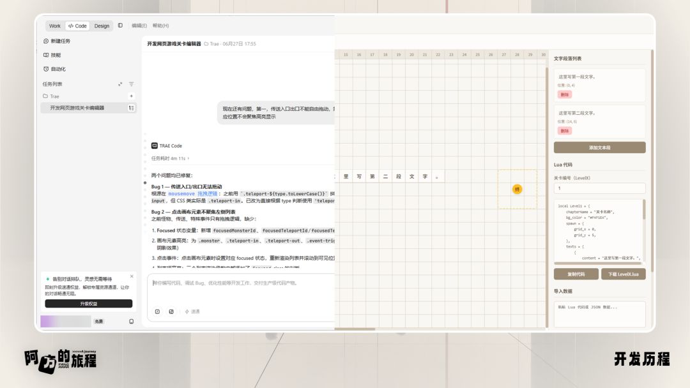
Task: Click the image attachment icon in the chat input
Action: 171,311
